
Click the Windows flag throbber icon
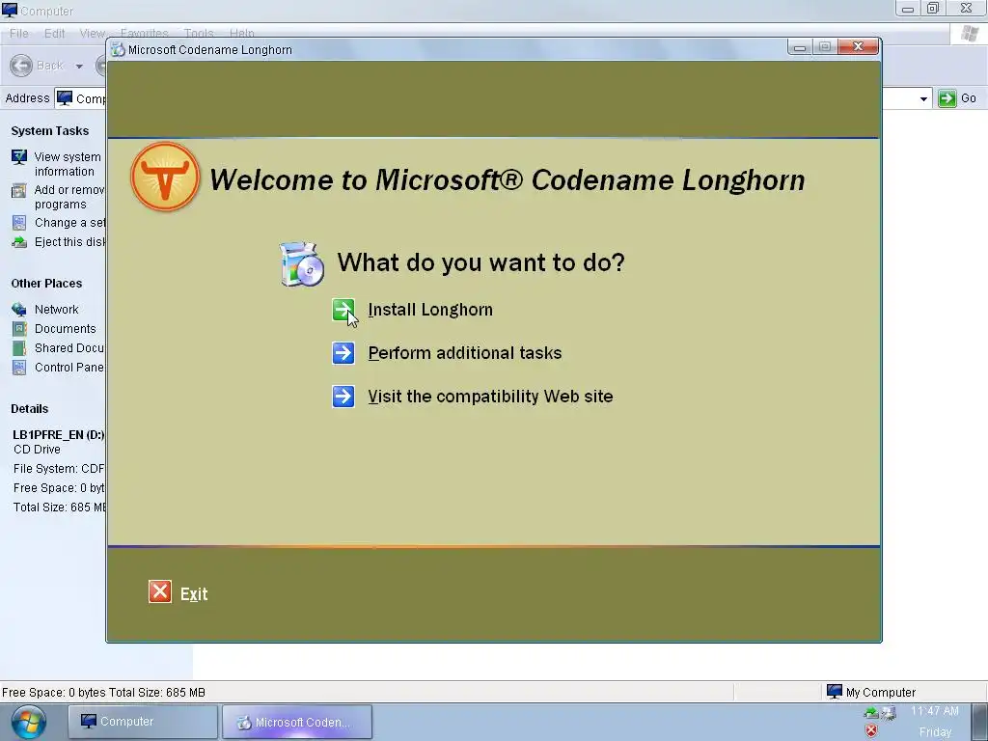[970, 34]
